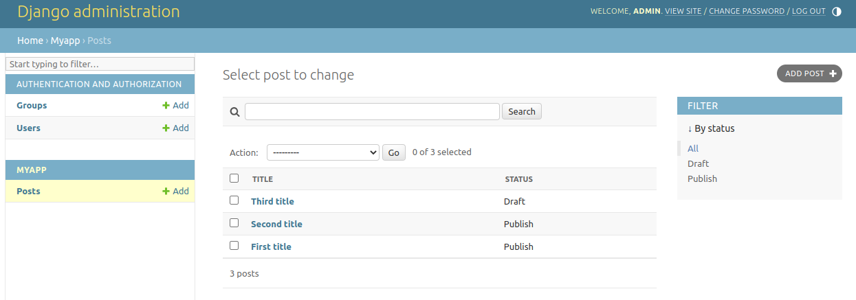Focus the sidebar filter text field
This screenshot has width=856, height=300.
coord(100,64)
